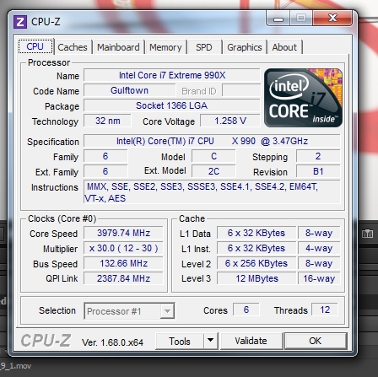Open the Graphics tab

click(x=245, y=47)
